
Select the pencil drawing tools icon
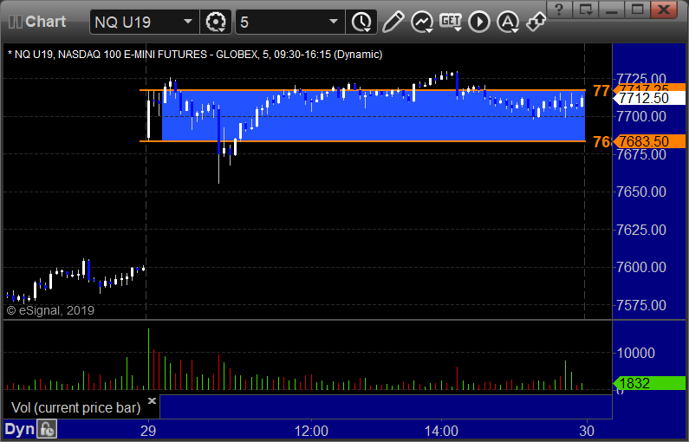(x=393, y=22)
